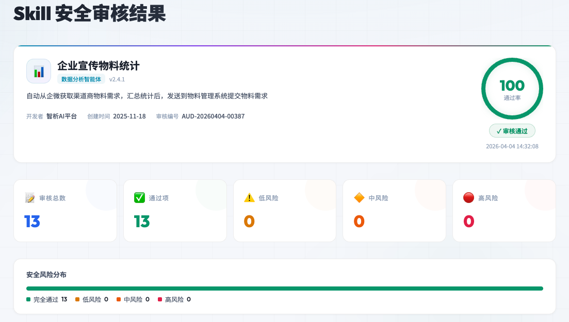The width and height of the screenshot is (569, 322).
Task: Click the orange 中风险 legend dot
Action: (119, 299)
